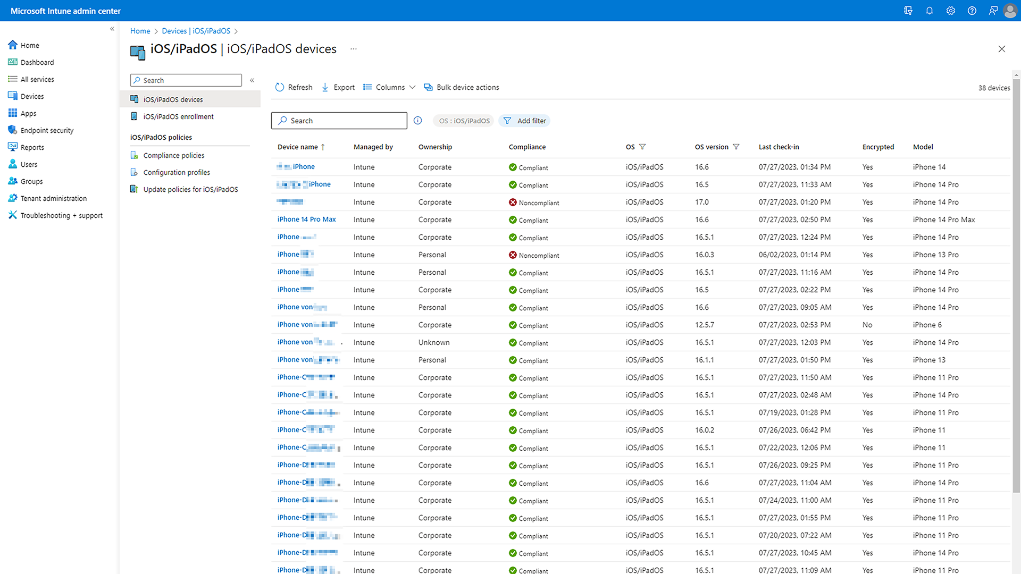Open Bulk device actions

(x=461, y=87)
